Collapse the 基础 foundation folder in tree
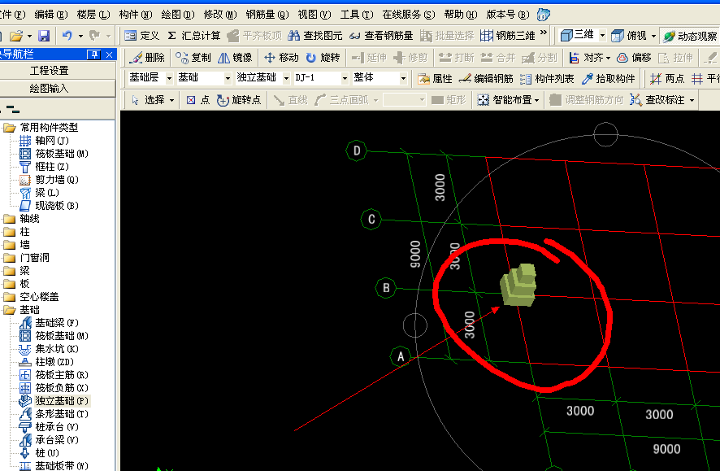 (x=9, y=310)
